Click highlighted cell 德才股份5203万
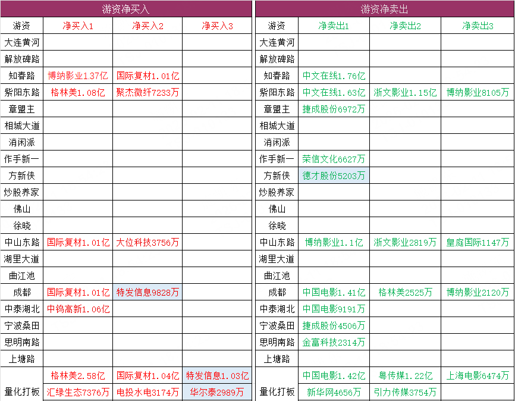 pos(334,176)
